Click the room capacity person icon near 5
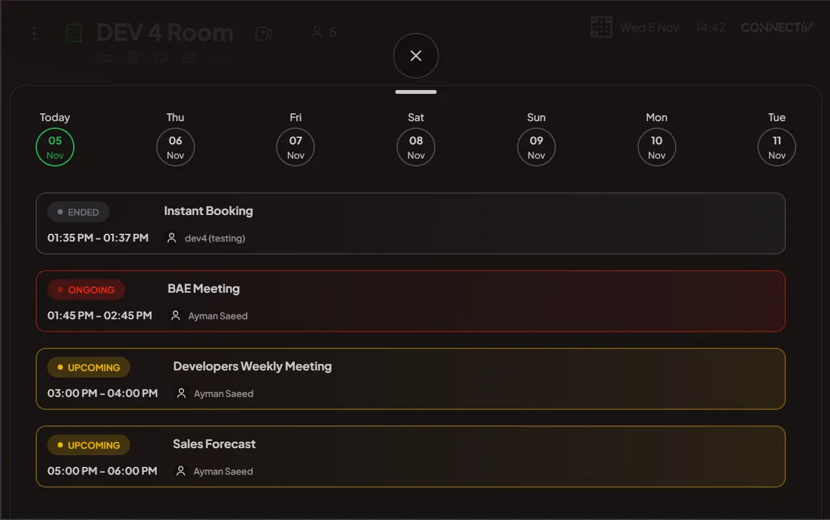The width and height of the screenshot is (830, 520). coord(317,32)
